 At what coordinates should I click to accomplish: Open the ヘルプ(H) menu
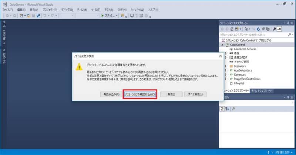click(x=153, y=10)
